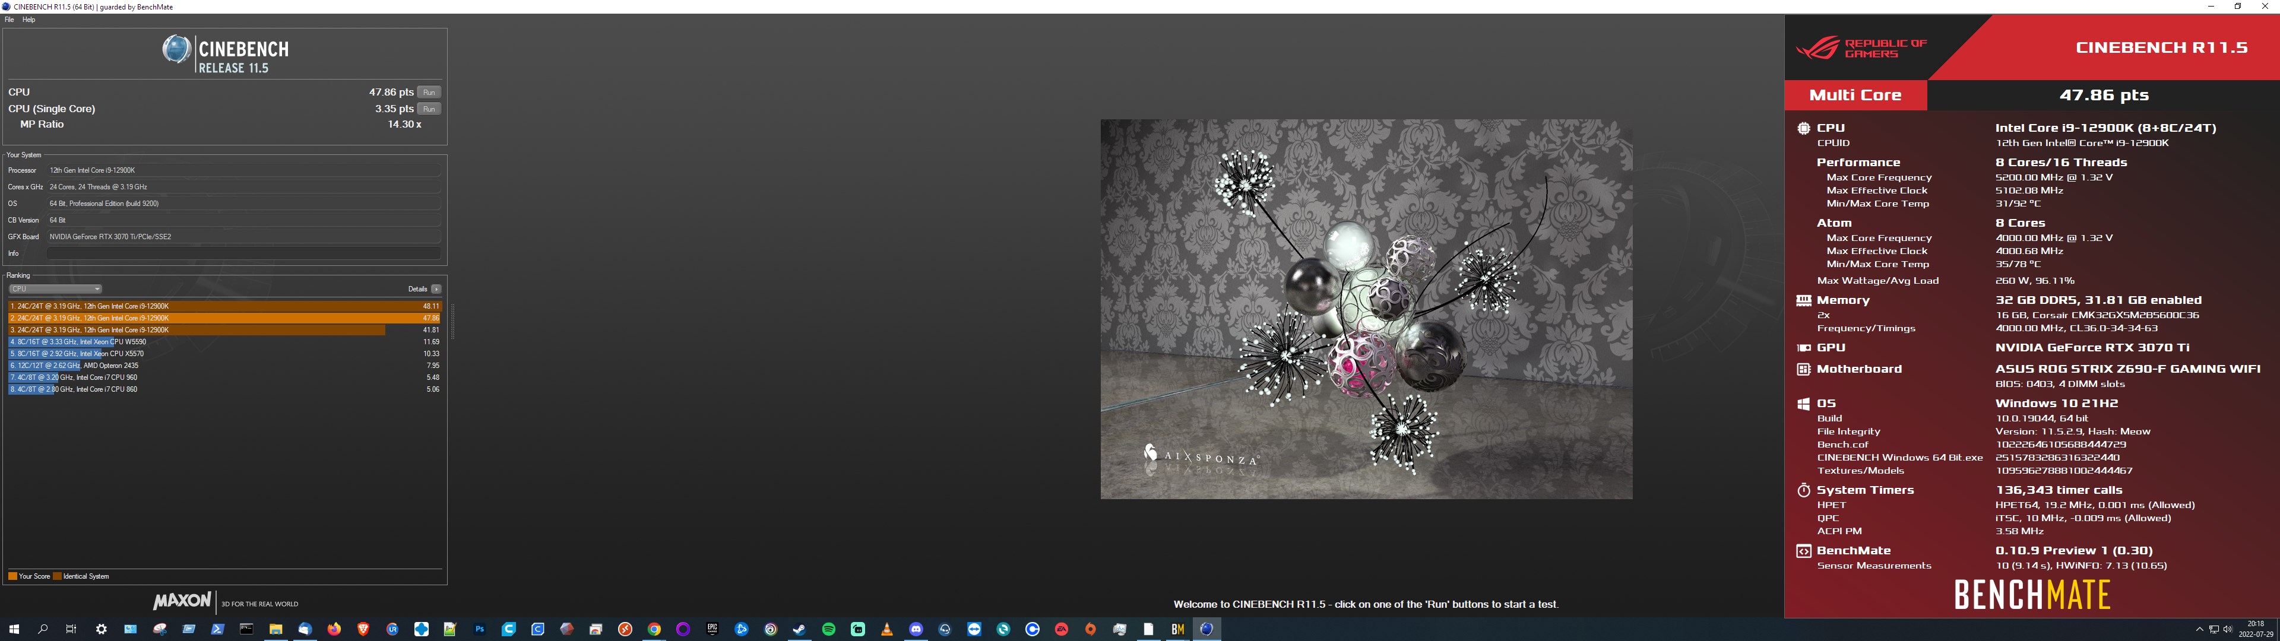Open the EA app from taskbar

click(x=1061, y=630)
